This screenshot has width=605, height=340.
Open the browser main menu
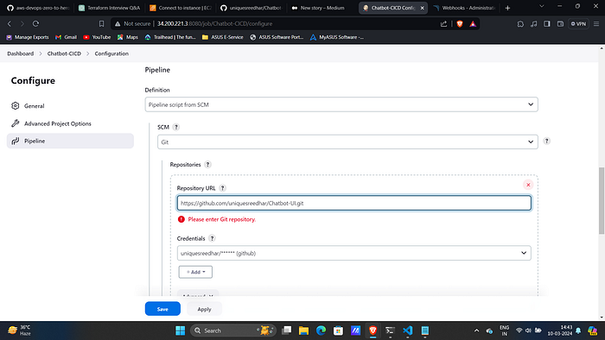pyautogui.click(x=596, y=23)
